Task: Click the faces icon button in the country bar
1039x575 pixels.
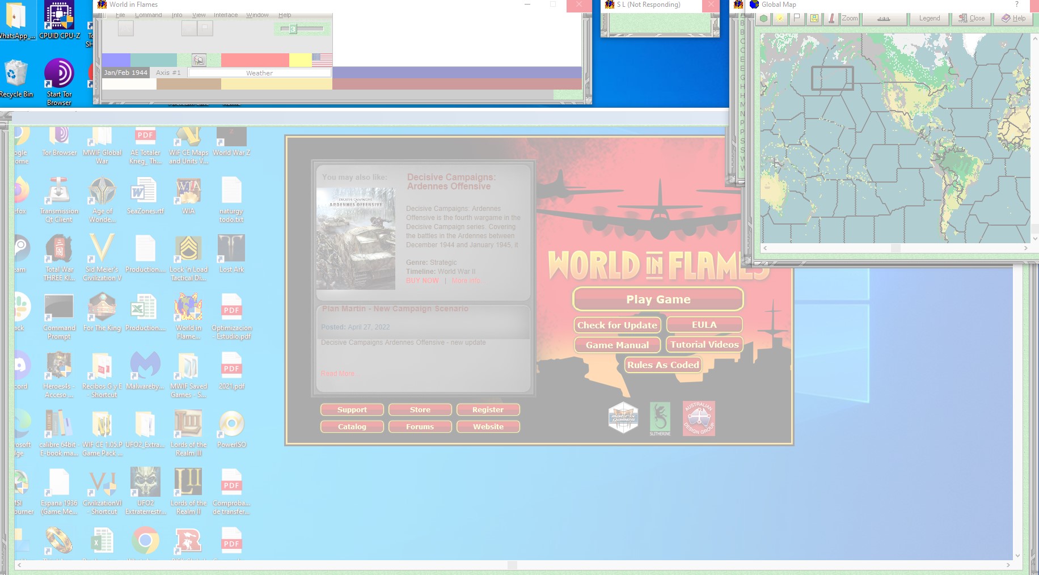Action: (x=198, y=60)
